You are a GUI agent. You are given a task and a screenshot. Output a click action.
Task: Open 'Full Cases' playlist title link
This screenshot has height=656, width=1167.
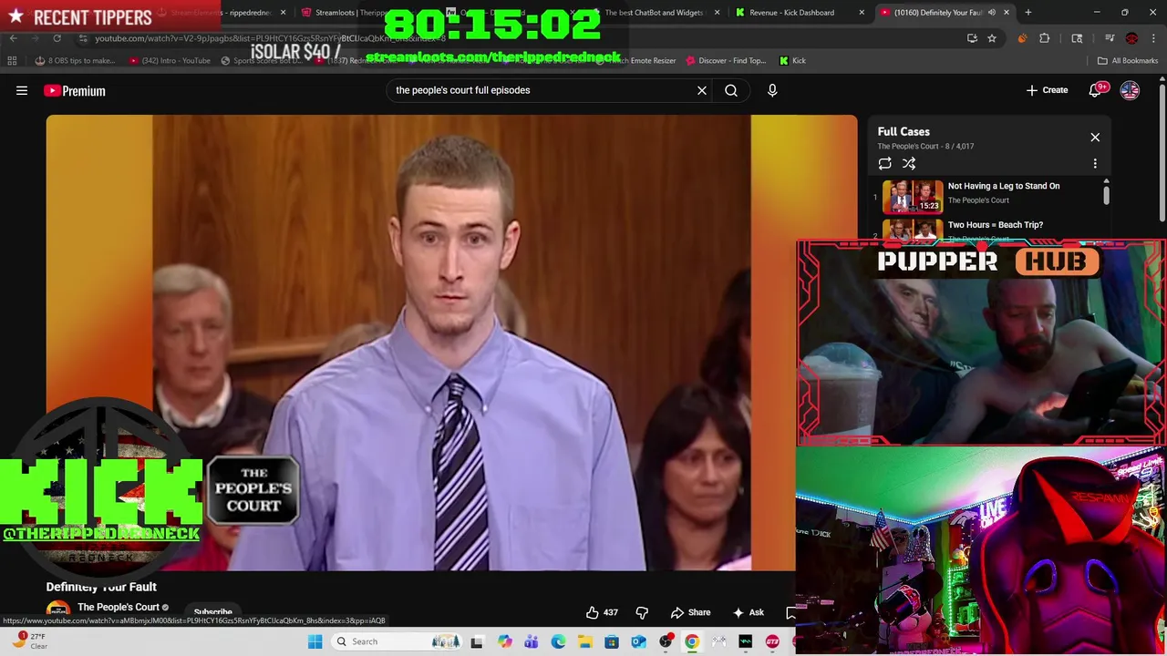tap(904, 131)
